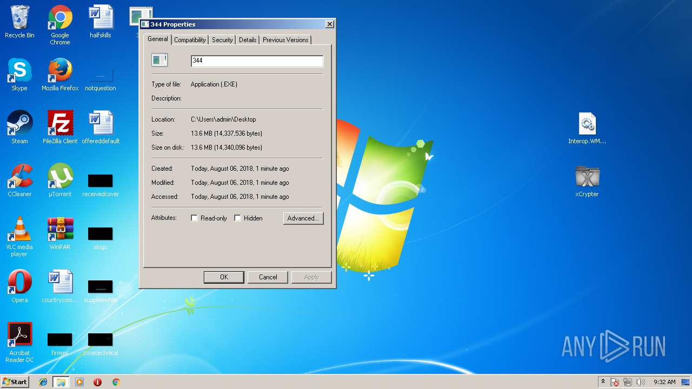Image resolution: width=692 pixels, height=389 pixels.
Task: Click the location text C:\Users\admin\Desktop
Action: [223, 119]
